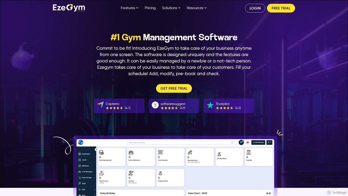Click the Point Of Sale cart icon
Viewport: 348px width, 196px height.
(80, 177)
